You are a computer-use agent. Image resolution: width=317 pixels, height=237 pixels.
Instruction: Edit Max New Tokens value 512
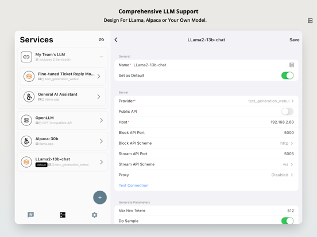pyautogui.click(x=291, y=211)
